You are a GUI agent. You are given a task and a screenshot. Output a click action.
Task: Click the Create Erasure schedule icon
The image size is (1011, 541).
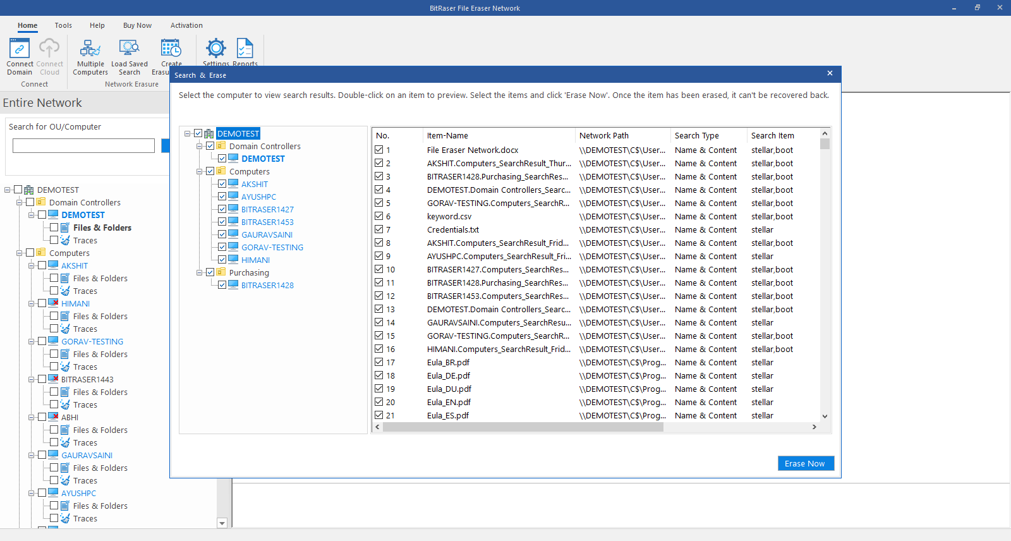[171, 48]
